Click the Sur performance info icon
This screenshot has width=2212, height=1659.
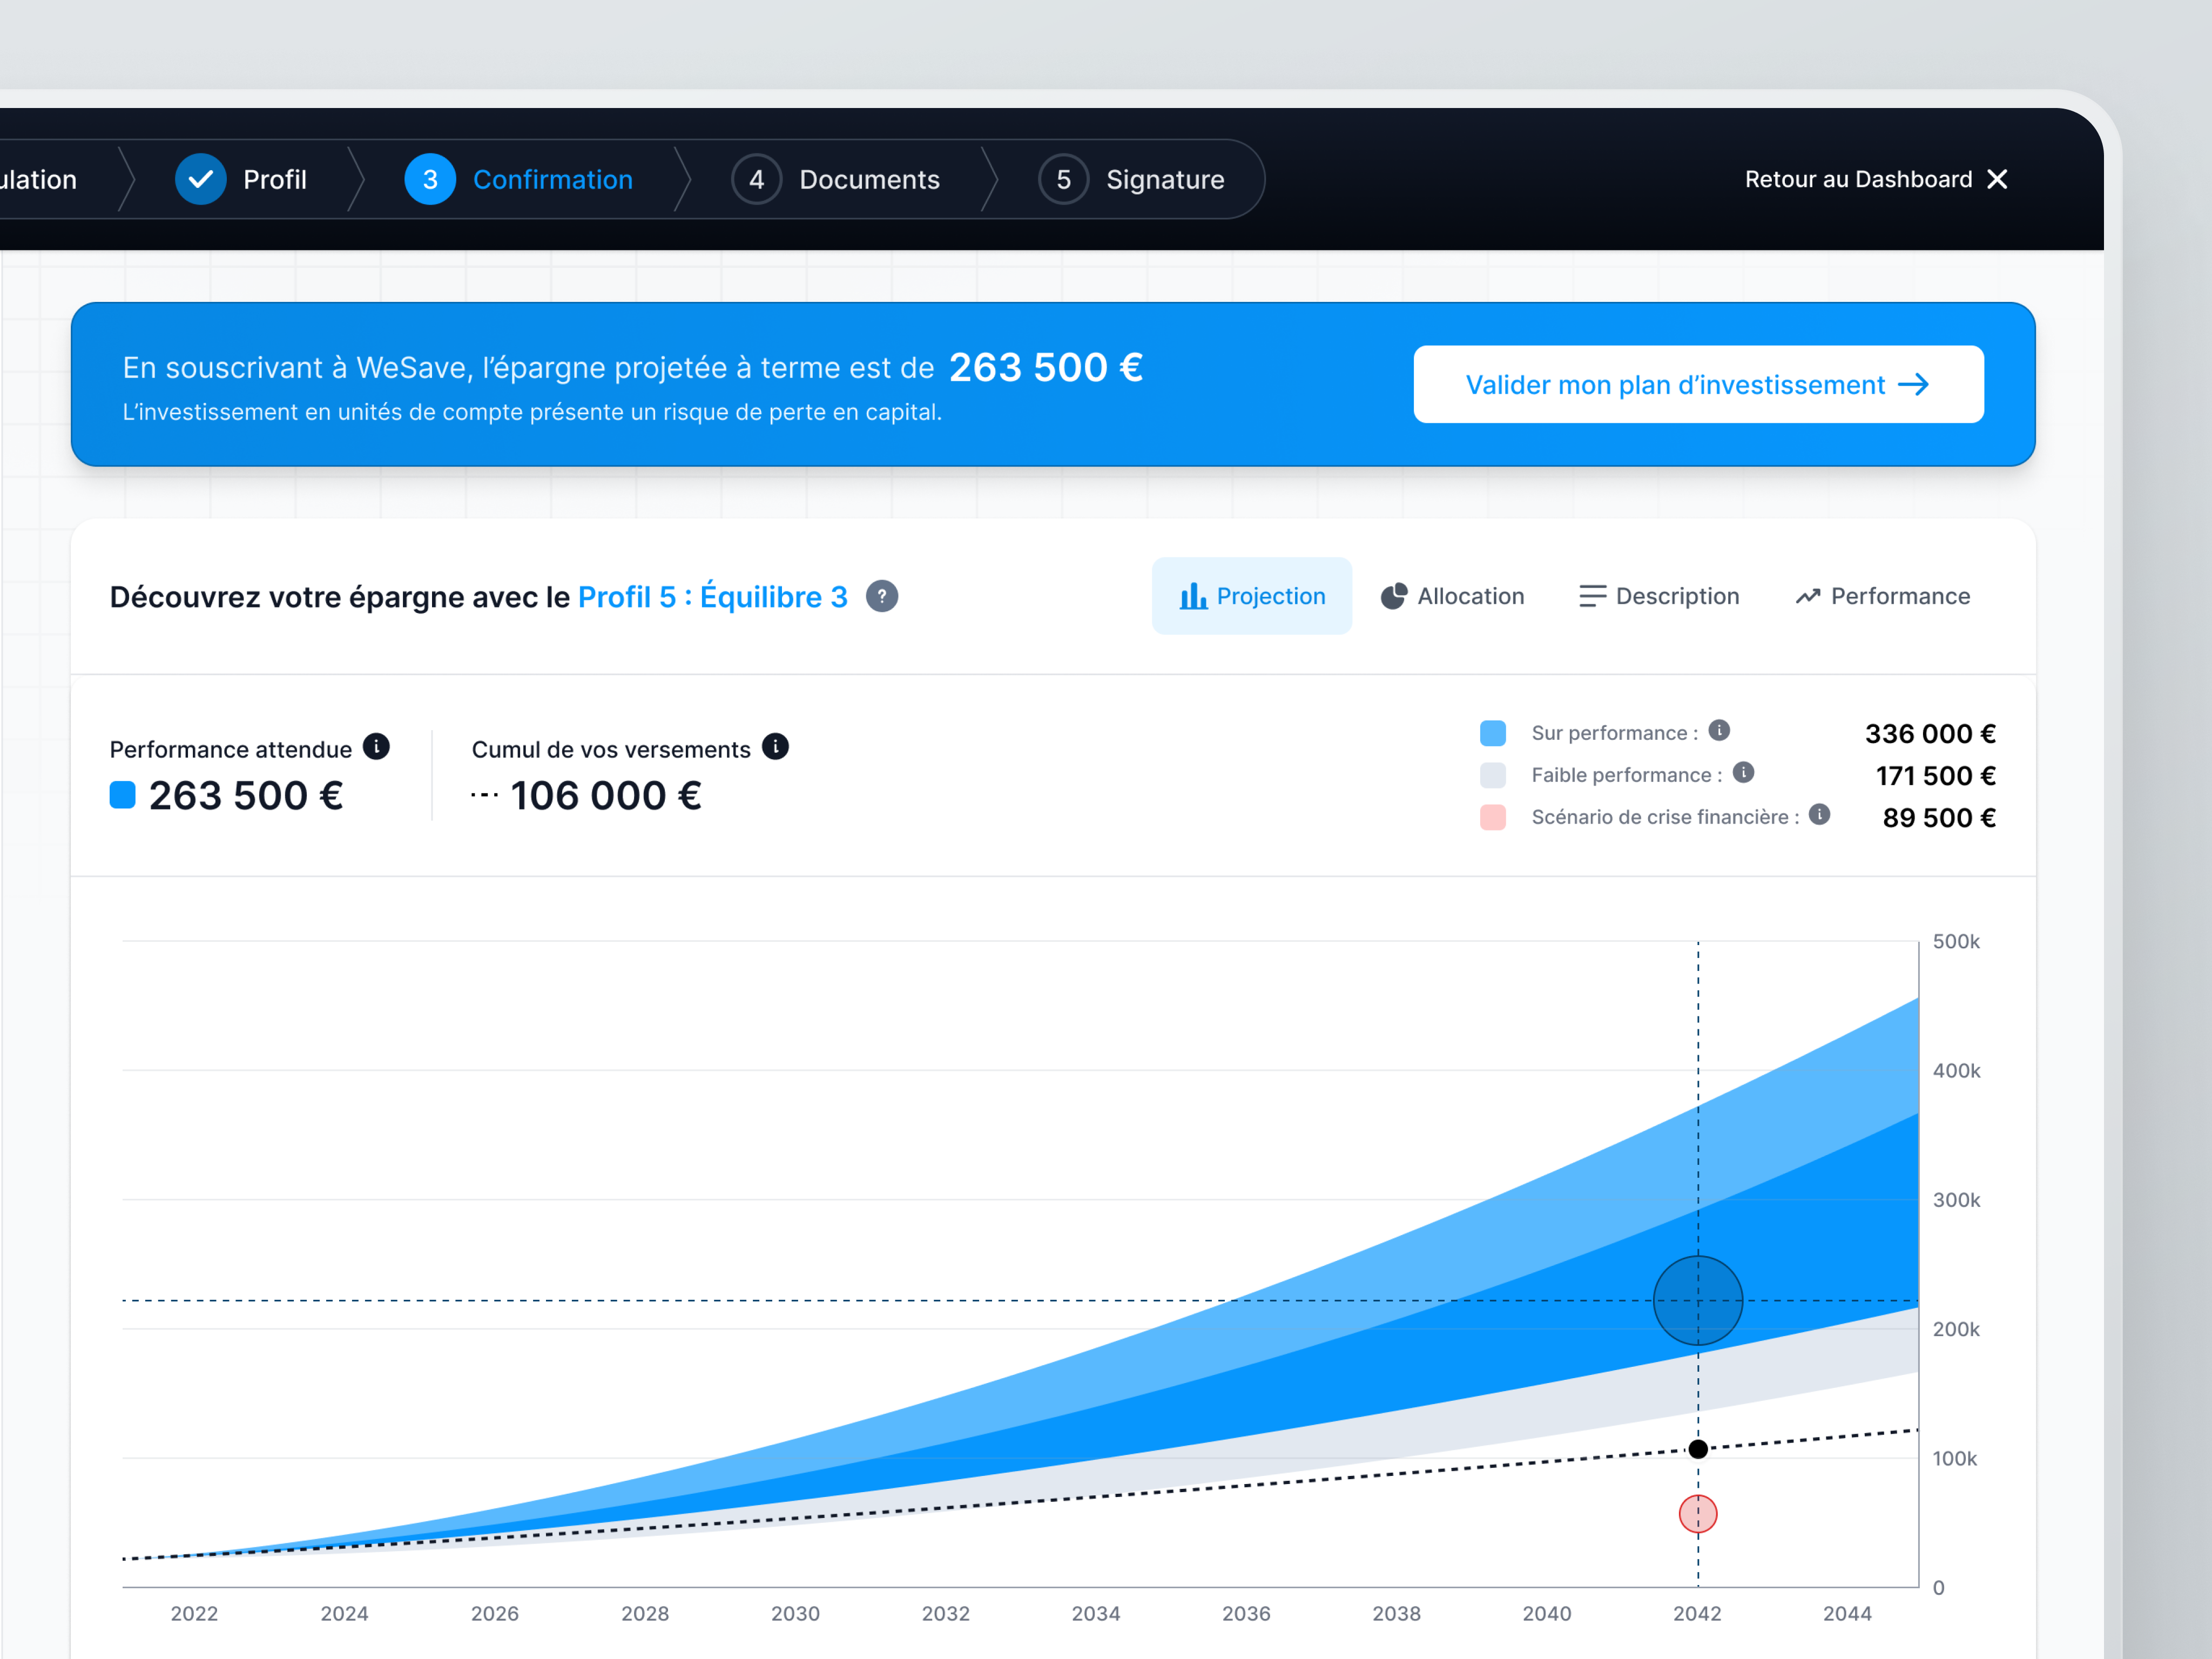pos(1719,731)
